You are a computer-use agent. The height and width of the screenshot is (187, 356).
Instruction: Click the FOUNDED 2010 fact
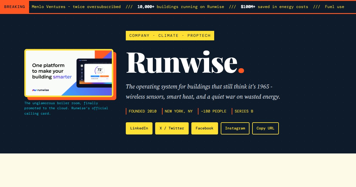pyautogui.click(x=142, y=111)
